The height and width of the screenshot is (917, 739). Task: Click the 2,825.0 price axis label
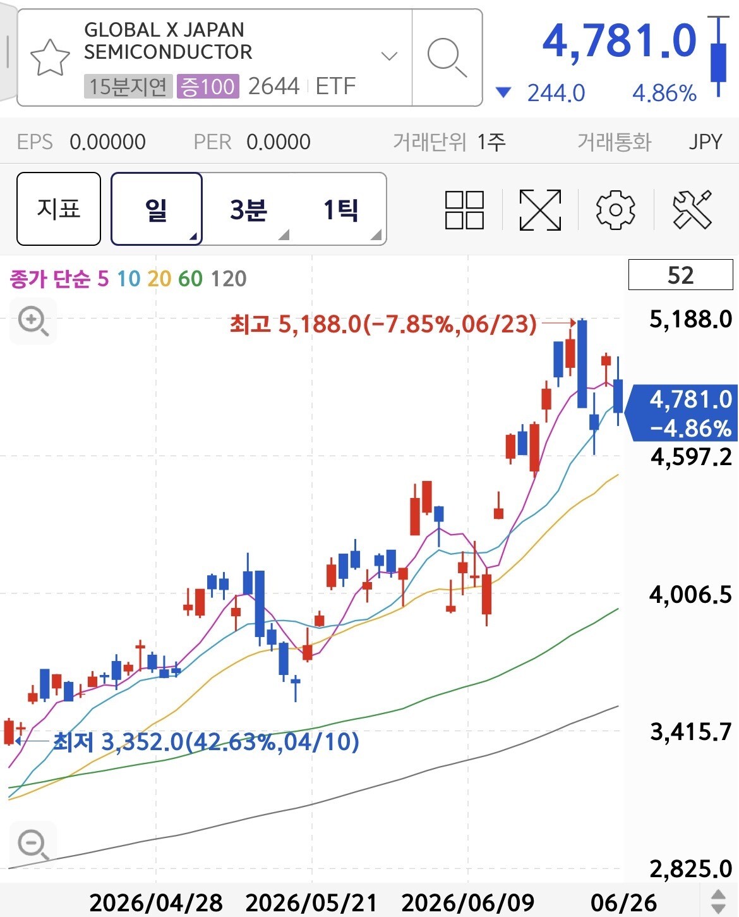click(691, 869)
